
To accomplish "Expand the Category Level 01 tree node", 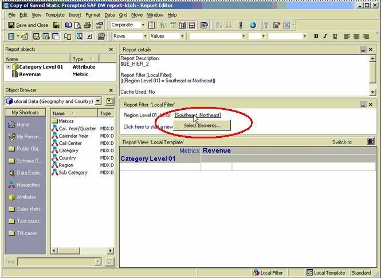I will [8, 67].
